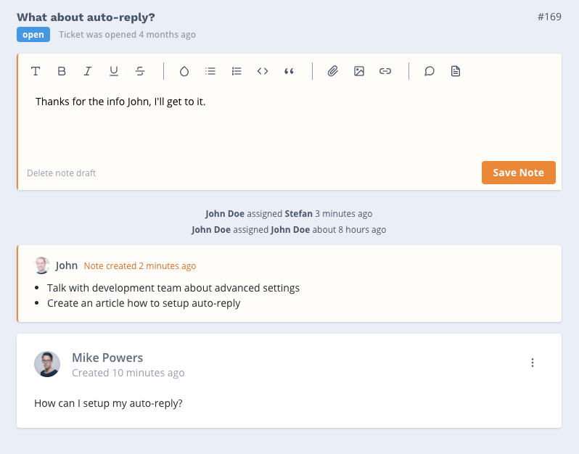Select the text size formatting icon
Image resolution: width=579 pixels, height=454 pixels.
(36, 71)
